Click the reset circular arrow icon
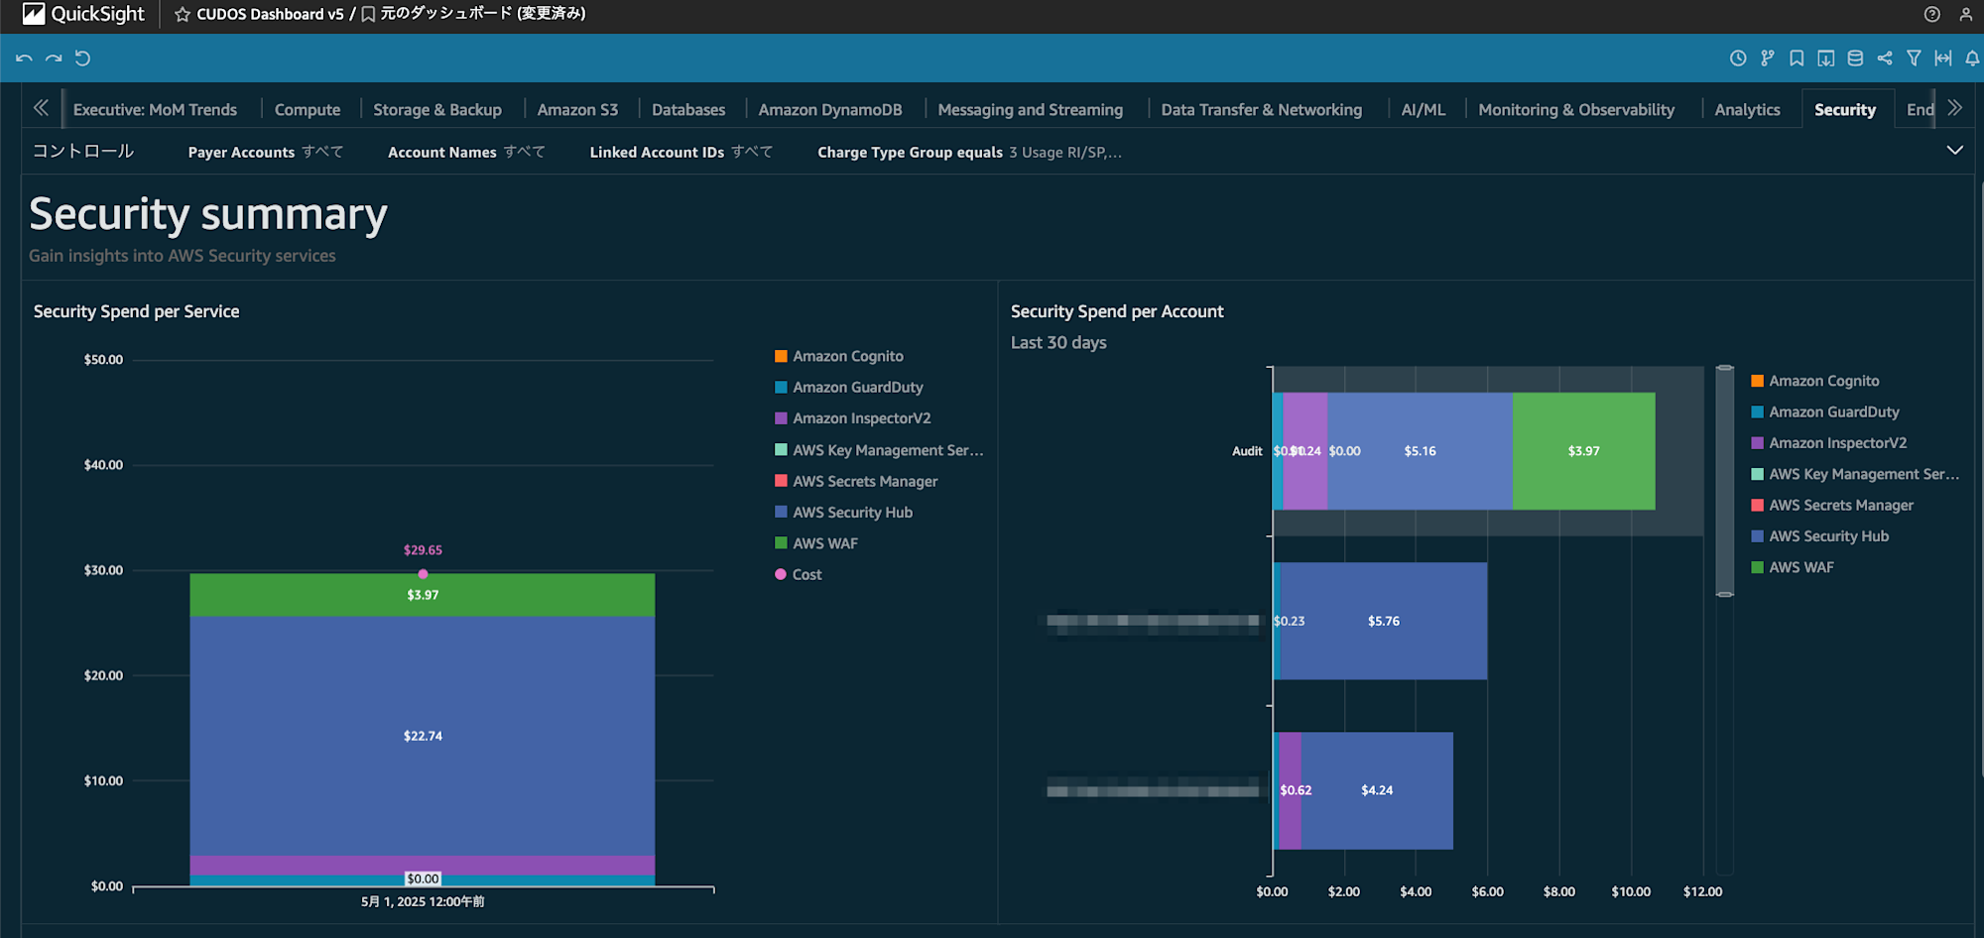Image resolution: width=1984 pixels, height=938 pixels. (83, 59)
